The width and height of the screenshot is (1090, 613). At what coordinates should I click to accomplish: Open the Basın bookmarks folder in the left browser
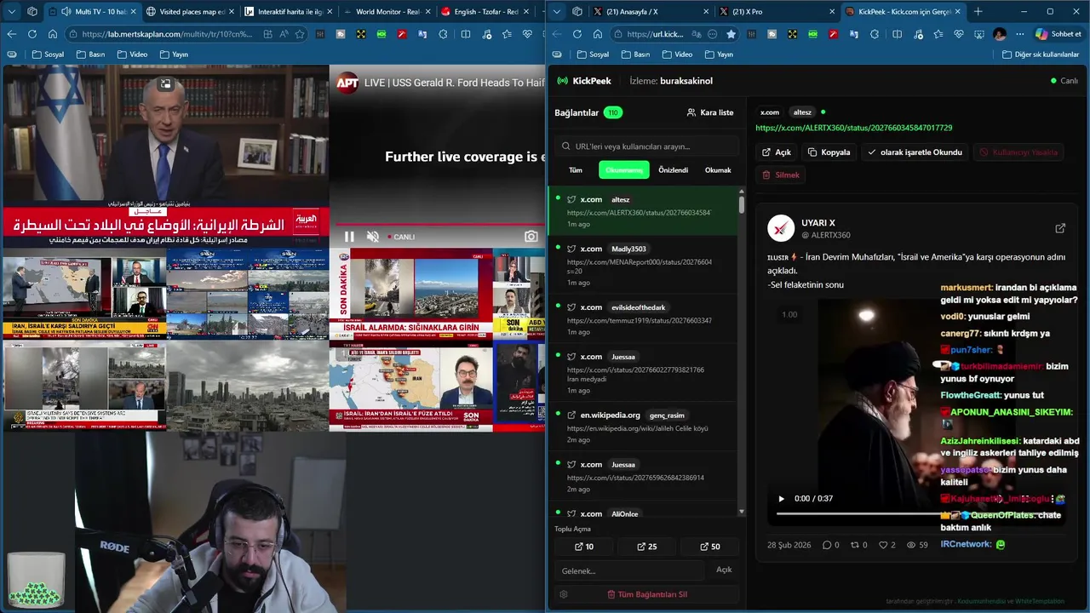(90, 54)
